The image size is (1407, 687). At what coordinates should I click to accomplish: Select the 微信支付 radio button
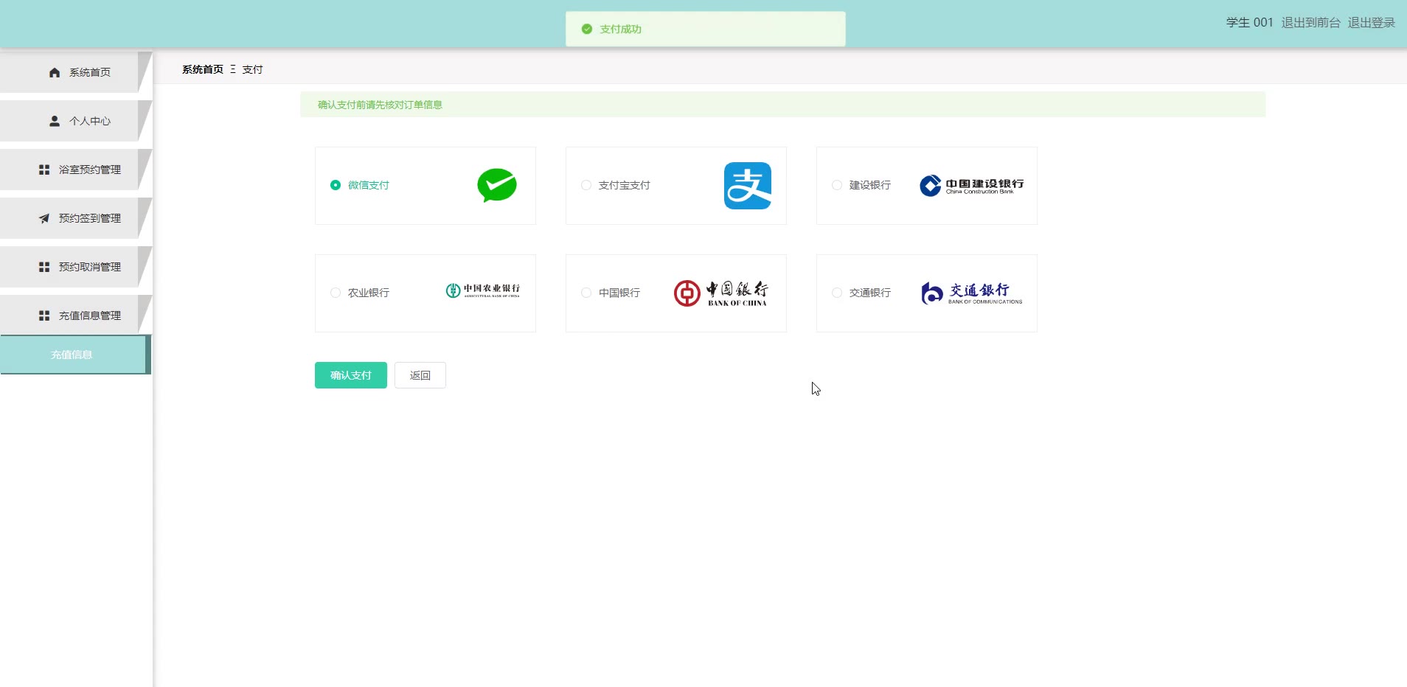click(x=336, y=185)
